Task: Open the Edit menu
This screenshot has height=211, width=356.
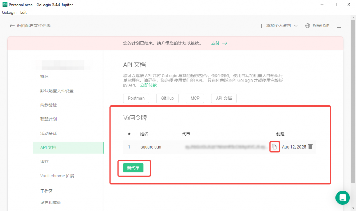Action: pos(23,12)
